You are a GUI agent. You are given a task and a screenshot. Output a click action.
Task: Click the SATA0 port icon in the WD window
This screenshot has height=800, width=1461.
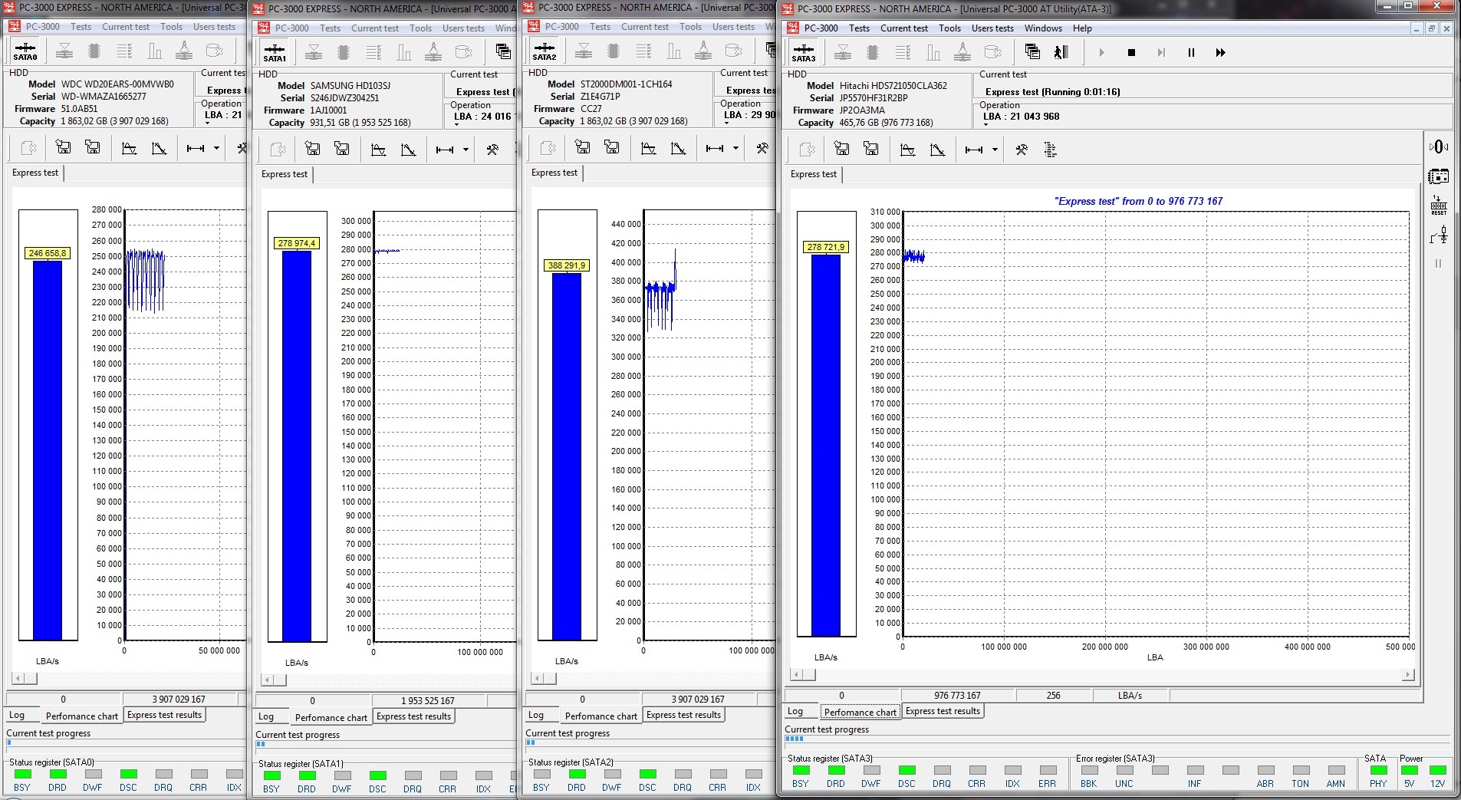click(25, 51)
